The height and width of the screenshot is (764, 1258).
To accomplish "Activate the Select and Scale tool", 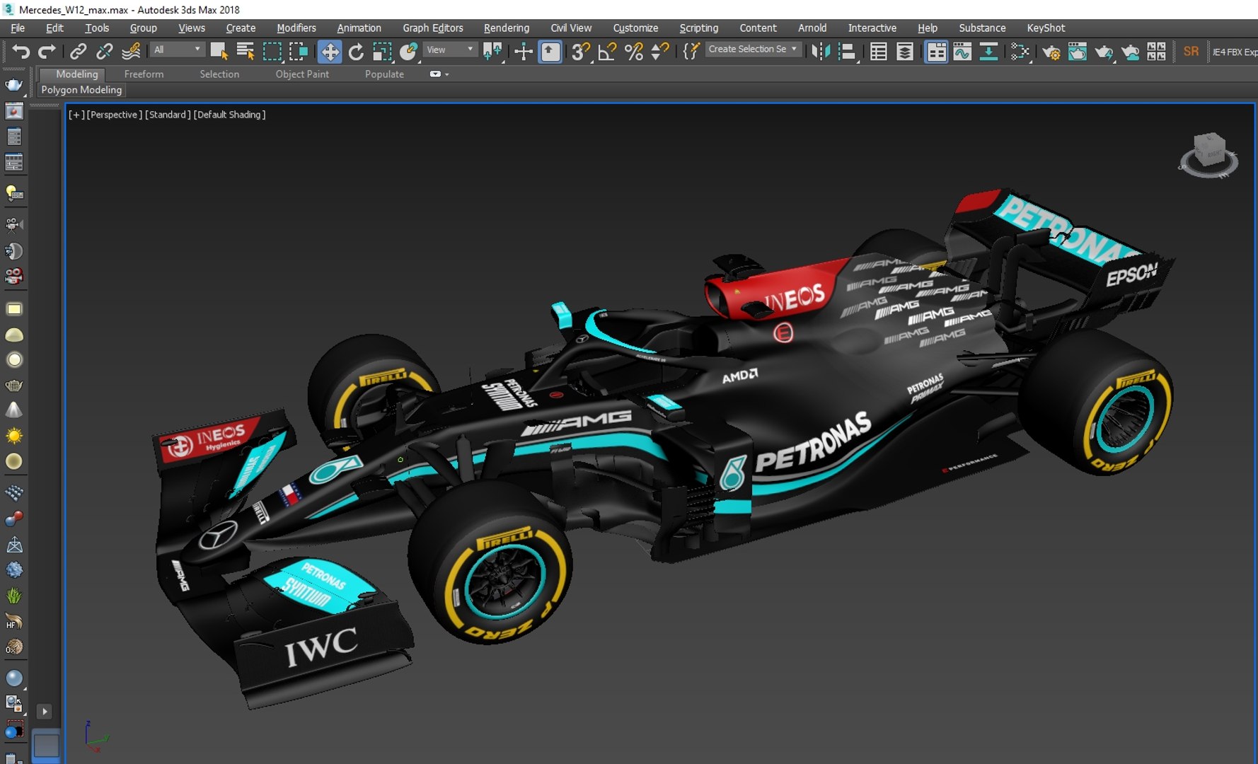I will [382, 51].
